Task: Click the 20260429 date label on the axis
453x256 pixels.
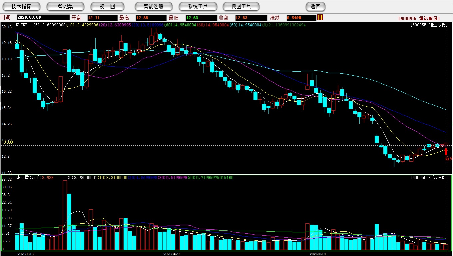Action: 172,254
